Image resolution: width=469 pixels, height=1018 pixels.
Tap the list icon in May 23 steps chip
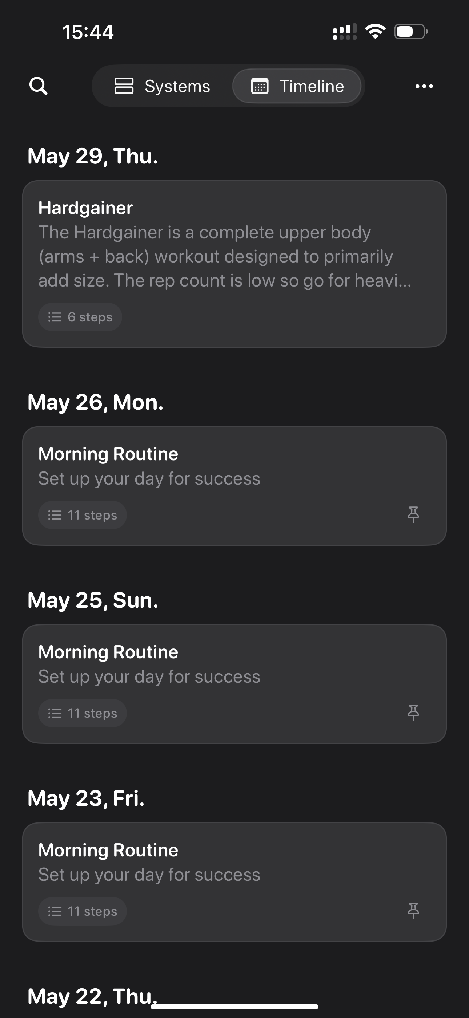pos(55,911)
